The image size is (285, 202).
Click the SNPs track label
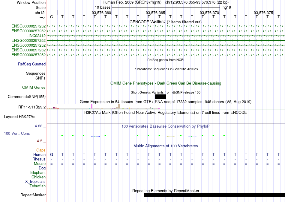[x=40, y=78]
